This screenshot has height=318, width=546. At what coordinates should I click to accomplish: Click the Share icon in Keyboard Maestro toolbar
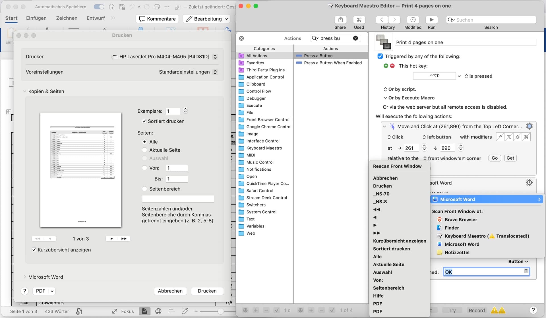340,20
